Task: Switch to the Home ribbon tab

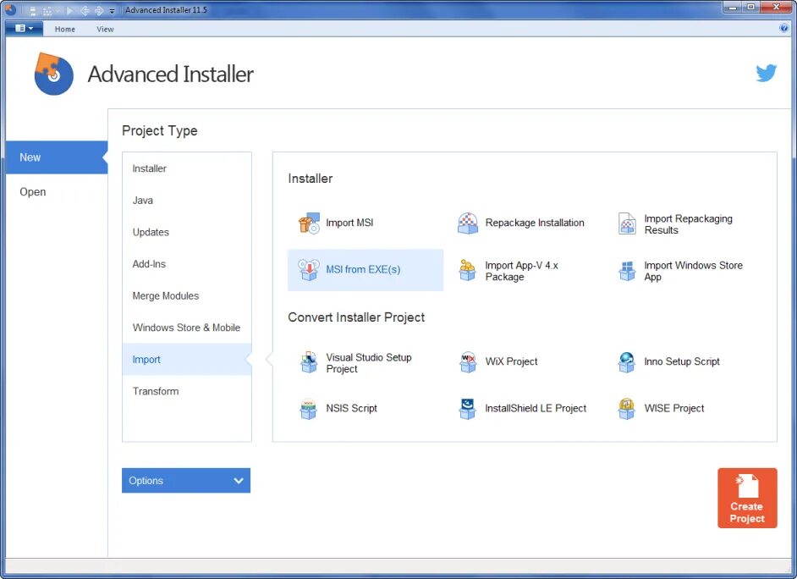Action: pos(64,29)
